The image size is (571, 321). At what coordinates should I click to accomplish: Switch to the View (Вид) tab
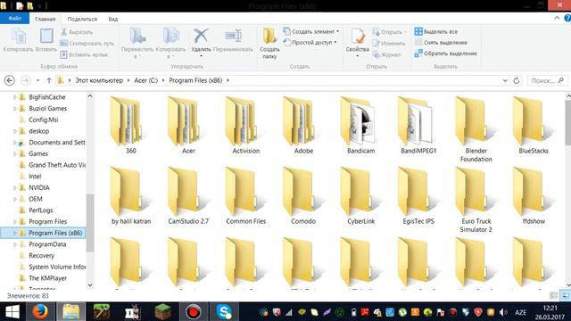[x=113, y=19]
